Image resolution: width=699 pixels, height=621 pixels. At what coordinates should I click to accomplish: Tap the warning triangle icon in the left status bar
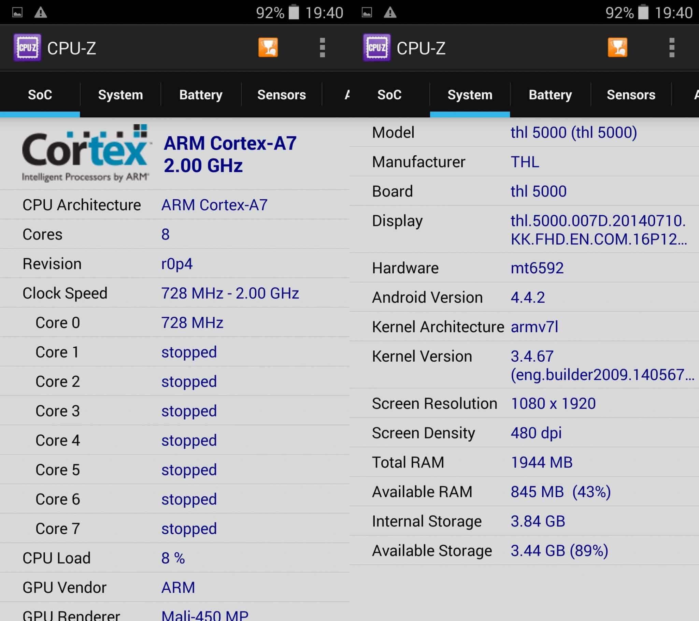(41, 13)
